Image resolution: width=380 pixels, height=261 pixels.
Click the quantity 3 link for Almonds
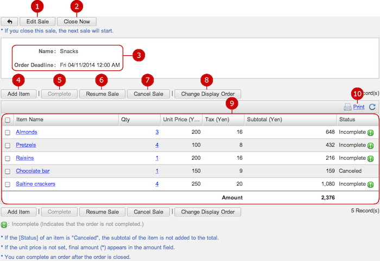[x=157, y=132]
